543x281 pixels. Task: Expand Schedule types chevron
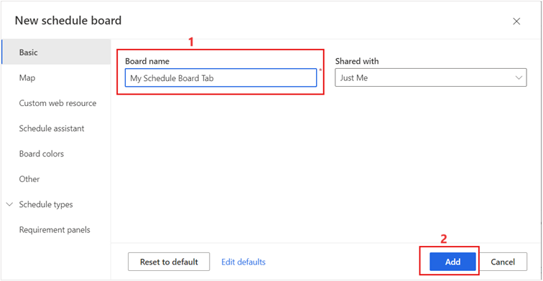click(x=10, y=204)
